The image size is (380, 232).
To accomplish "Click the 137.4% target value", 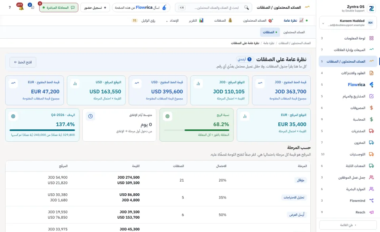I will tap(65, 124).
